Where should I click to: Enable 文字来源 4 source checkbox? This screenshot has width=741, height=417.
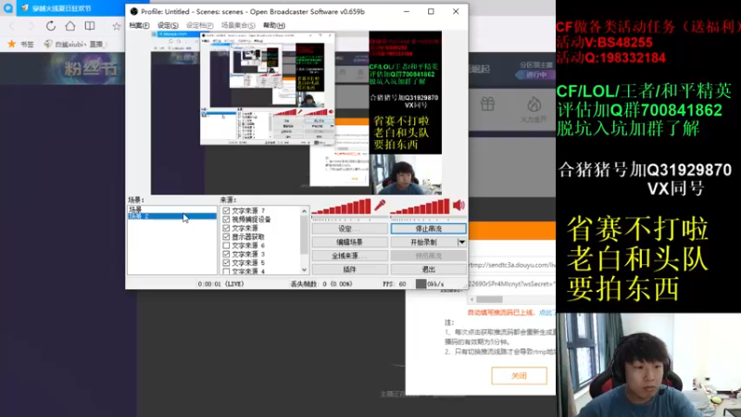226,272
